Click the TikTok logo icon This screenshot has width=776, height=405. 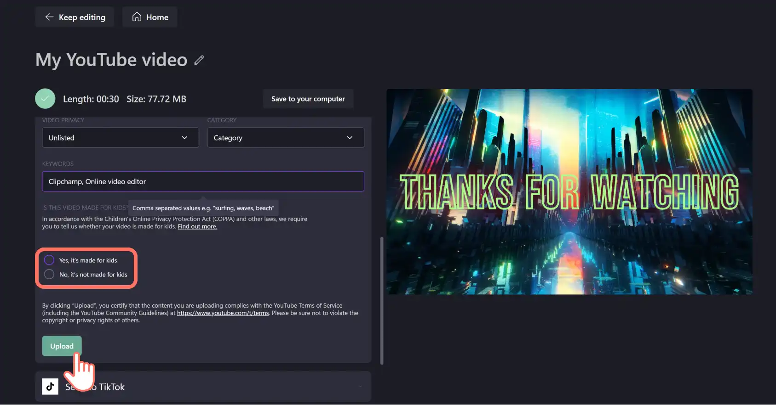click(x=50, y=387)
